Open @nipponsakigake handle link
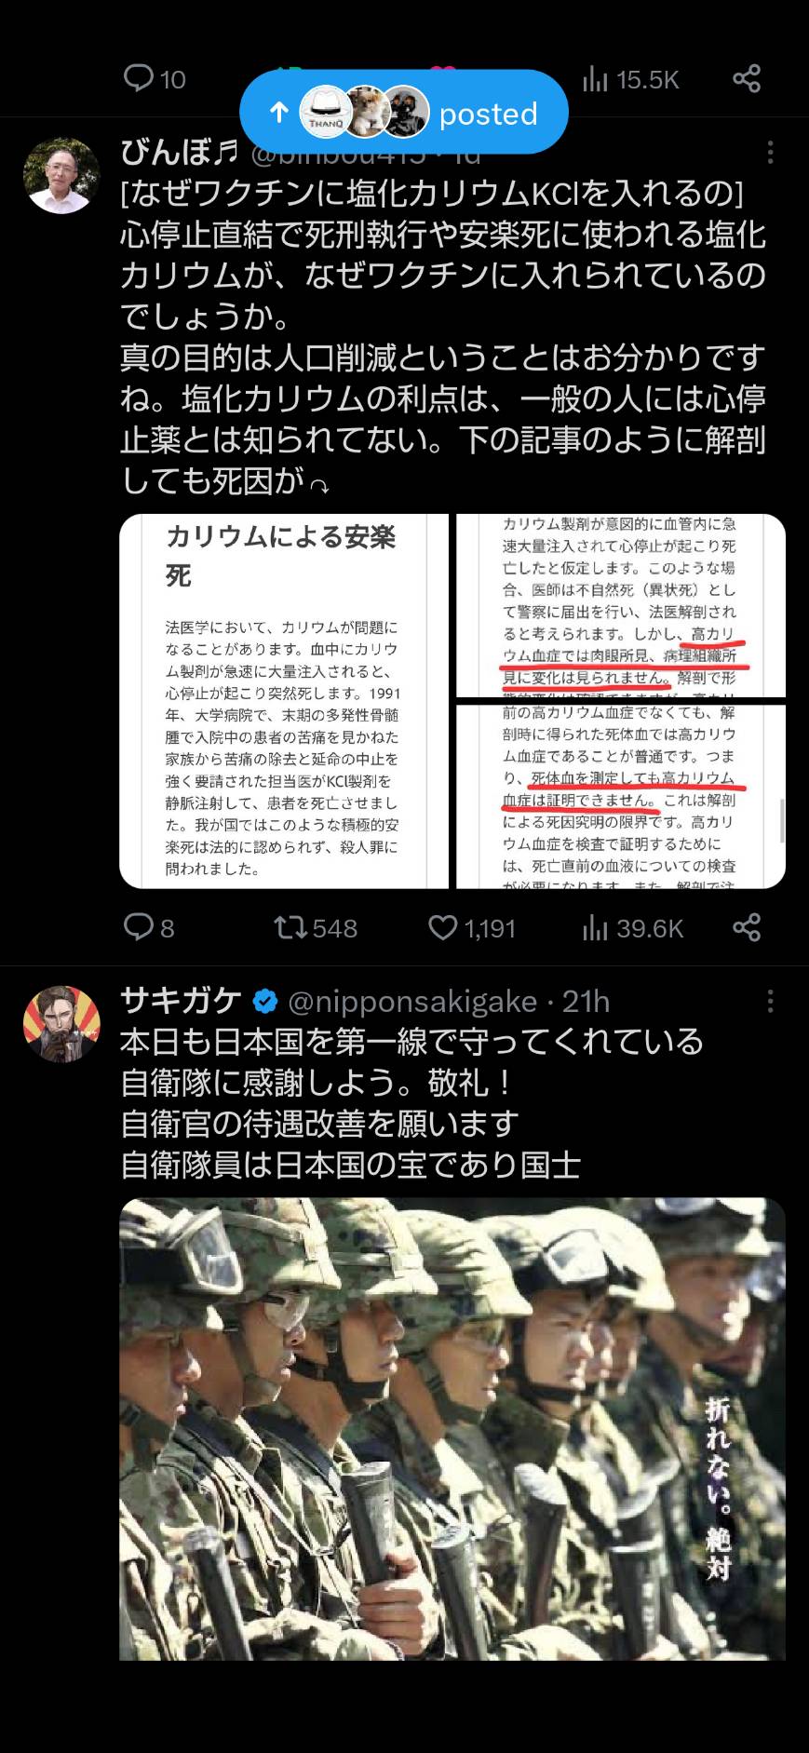The image size is (809, 1753). click(412, 1002)
